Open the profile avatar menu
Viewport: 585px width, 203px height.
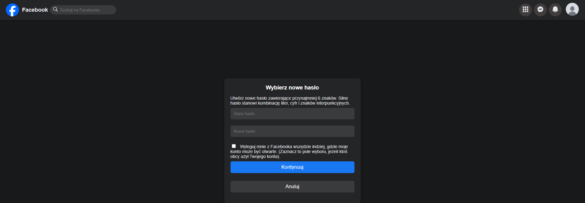tap(572, 9)
